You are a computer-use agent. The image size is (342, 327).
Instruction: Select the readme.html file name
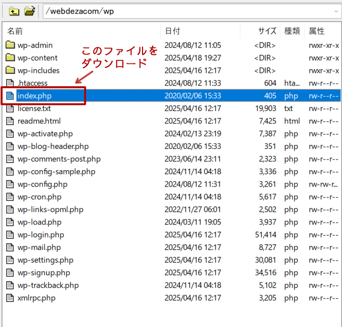pyautogui.click(x=39, y=121)
